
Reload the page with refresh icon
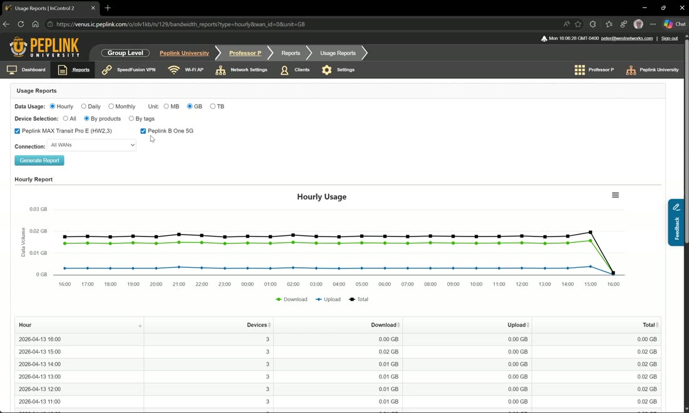(21, 24)
